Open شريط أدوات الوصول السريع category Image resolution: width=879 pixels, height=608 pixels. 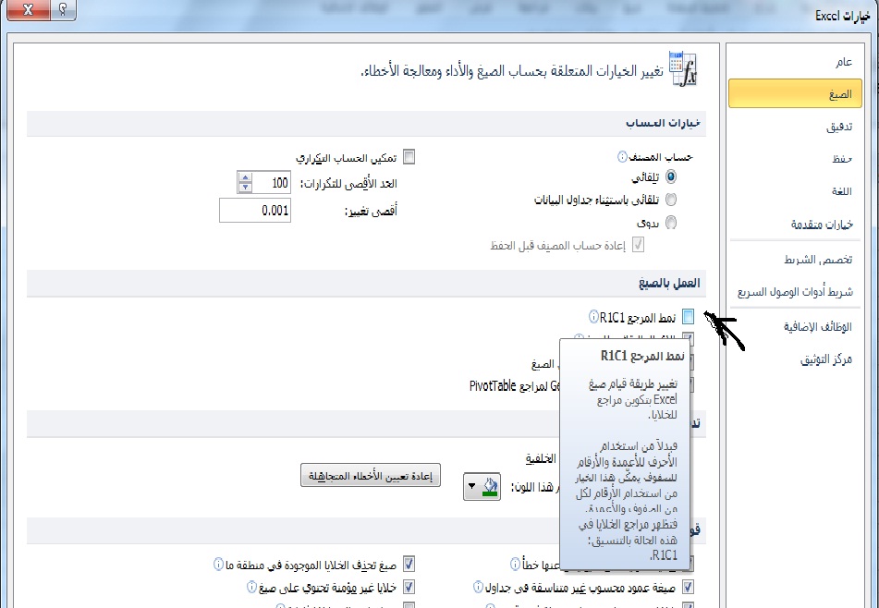[x=795, y=291]
